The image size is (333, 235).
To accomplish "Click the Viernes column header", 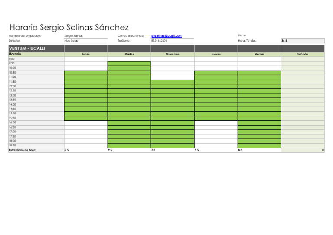I will click(259, 54).
